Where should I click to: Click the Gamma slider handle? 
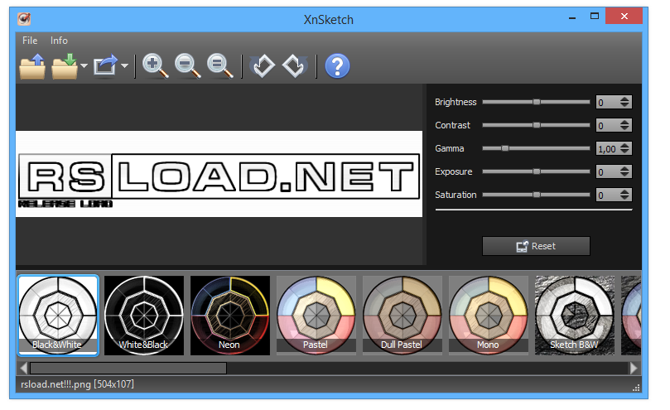[x=505, y=148]
